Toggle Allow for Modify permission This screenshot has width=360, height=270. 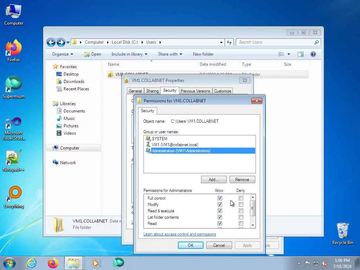coord(220,204)
